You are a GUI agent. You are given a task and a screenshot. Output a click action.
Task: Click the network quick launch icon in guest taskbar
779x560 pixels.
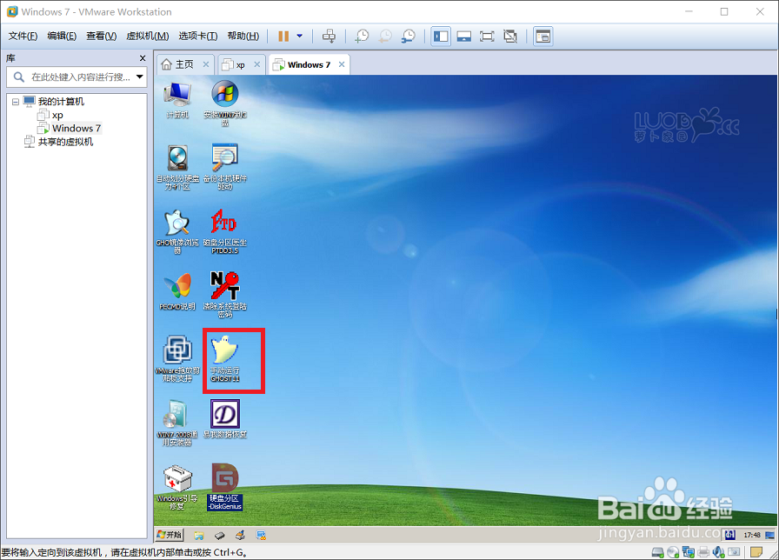pyautogui.click(x=261, y=535)
